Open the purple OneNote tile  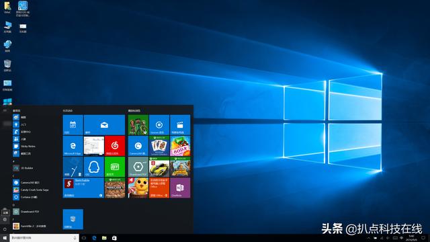coord(180,188)
